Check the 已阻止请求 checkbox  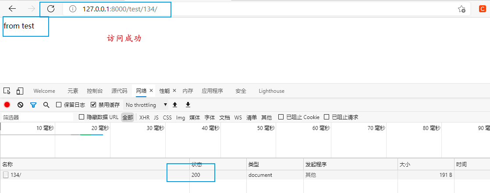pos(327,117)
